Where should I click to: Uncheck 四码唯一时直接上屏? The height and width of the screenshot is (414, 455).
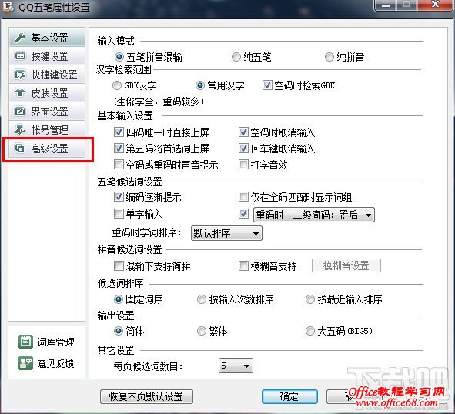(x=119, y=132)
